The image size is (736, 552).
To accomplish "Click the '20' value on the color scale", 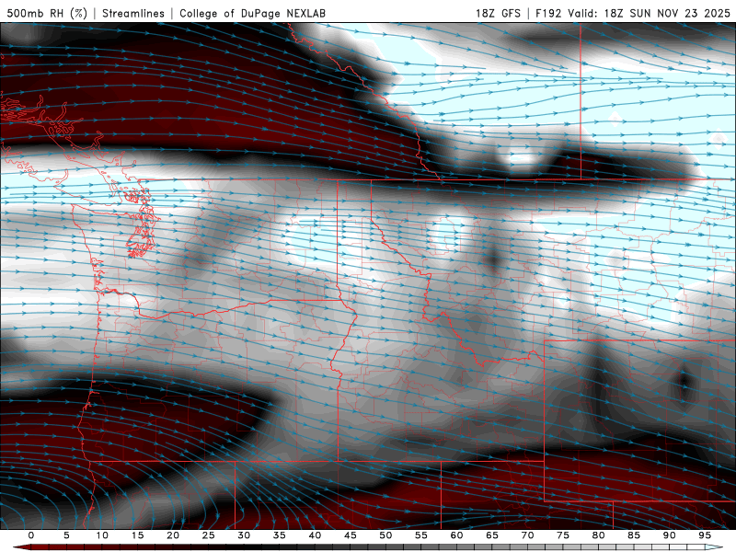I will coord(173,535).
